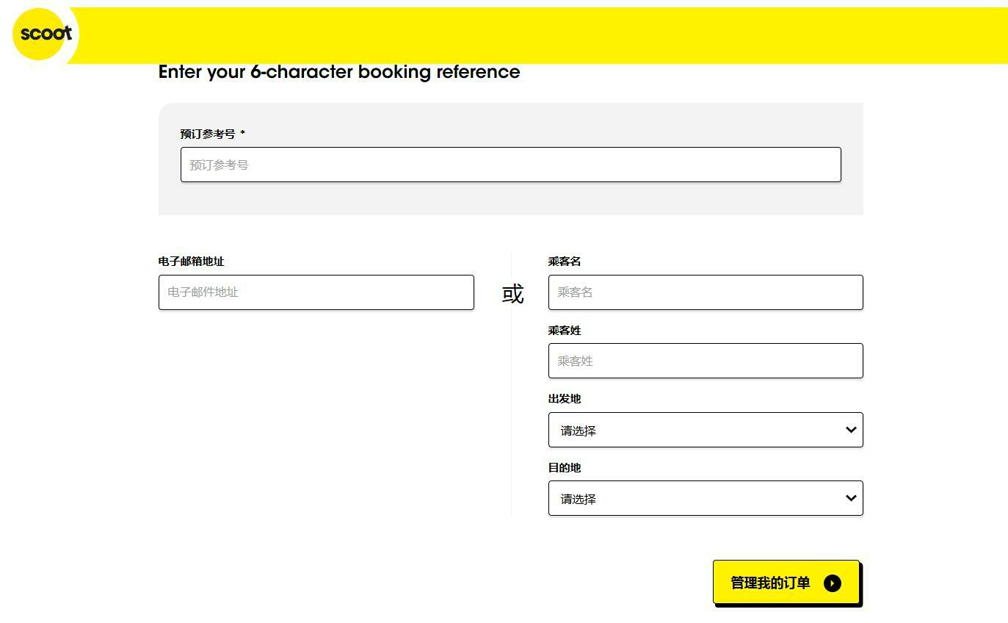Click the "Enter your 6-character booking reference" heading
This screenshot has width=1008, height=623.
[338, 72]
